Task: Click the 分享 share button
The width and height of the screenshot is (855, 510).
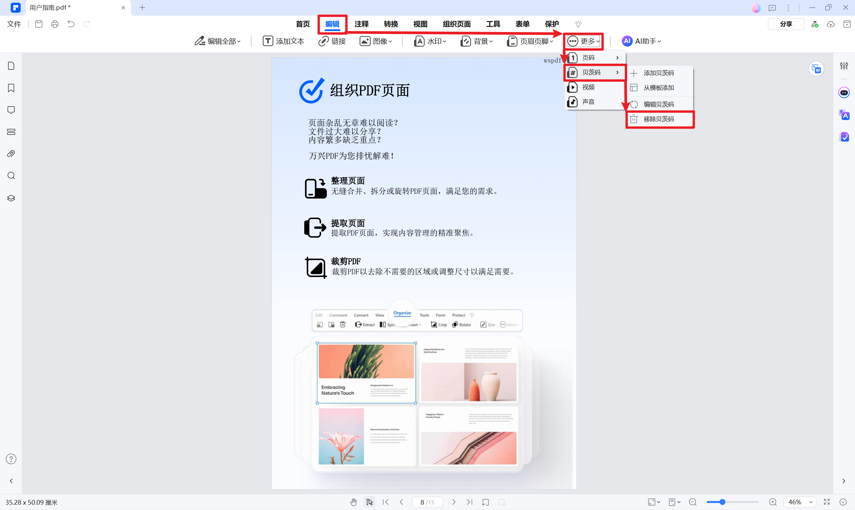Action: click(786, 24)
